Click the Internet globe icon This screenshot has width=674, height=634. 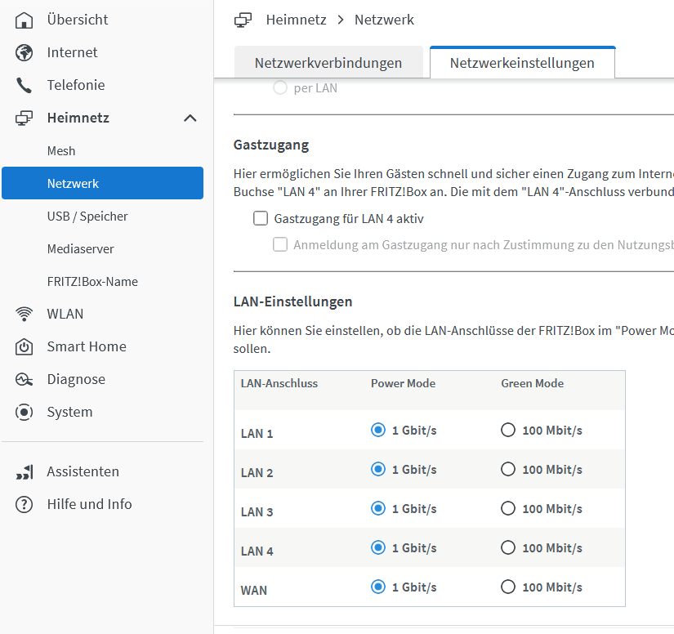pyautogui.click(x=25, y=52)
